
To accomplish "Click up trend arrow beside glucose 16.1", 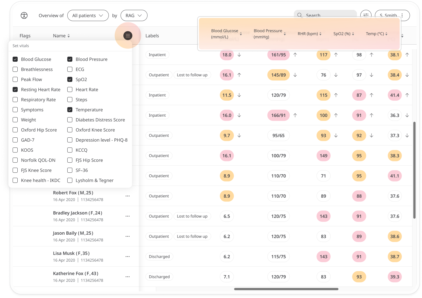I will 239,75.
